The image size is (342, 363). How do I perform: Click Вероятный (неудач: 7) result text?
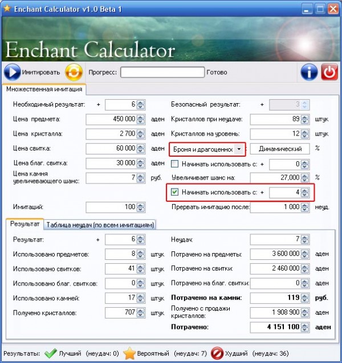pos(172,353)
